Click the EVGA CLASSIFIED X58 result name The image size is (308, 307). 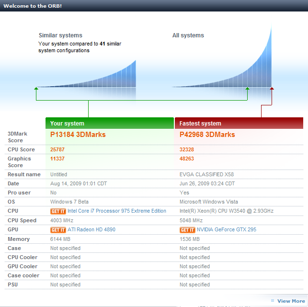pos(206,174)
